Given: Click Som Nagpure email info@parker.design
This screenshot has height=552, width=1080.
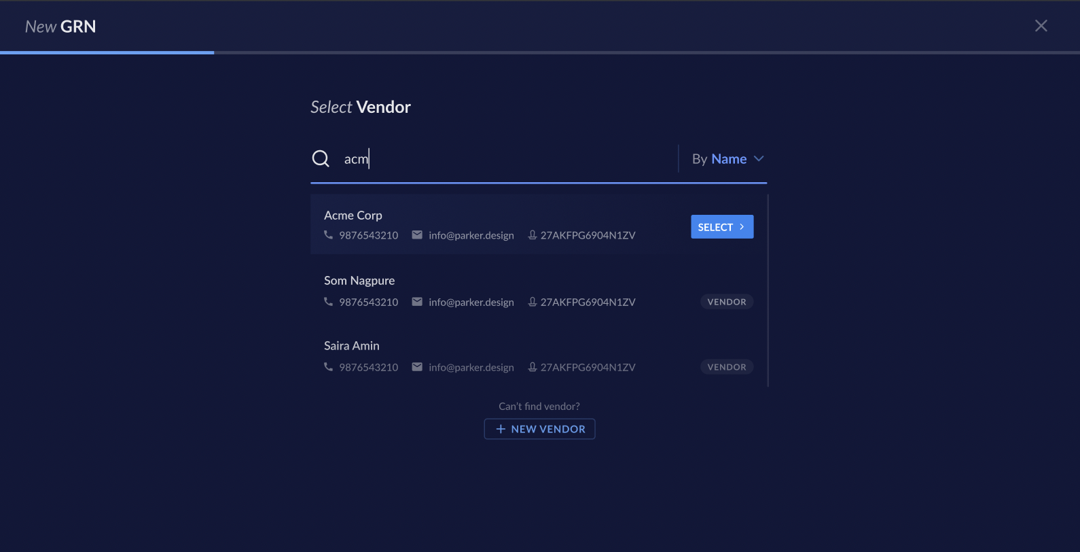Looking at the screenshot, I should [x=471, y=302].
